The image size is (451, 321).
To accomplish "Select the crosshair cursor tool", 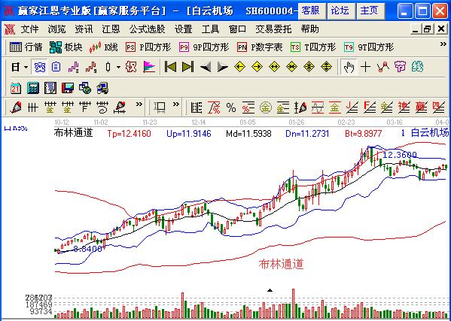I will [366, 67].
